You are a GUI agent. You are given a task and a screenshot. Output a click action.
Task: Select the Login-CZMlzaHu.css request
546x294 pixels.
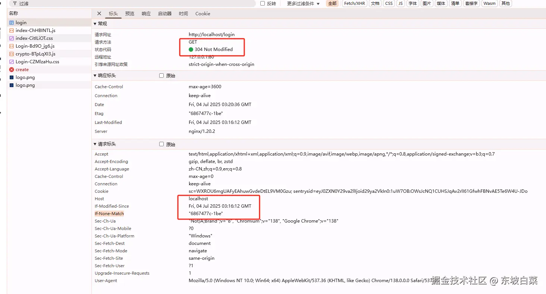[50, 62]
